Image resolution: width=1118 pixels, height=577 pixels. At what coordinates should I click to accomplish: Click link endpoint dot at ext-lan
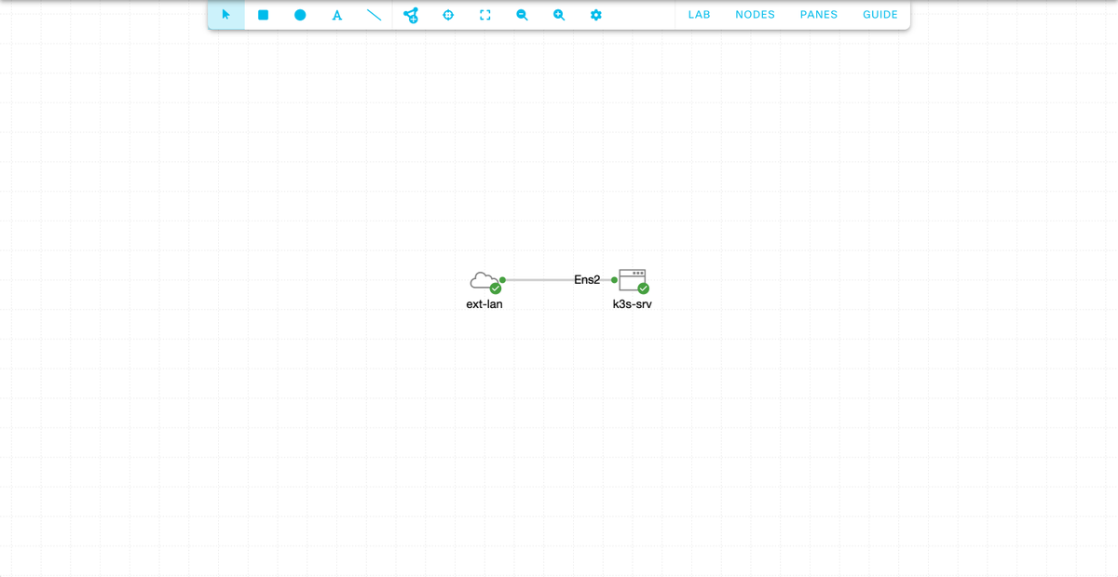point(502,279)
